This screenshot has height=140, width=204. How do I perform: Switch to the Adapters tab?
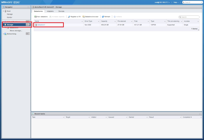(50, 11)
